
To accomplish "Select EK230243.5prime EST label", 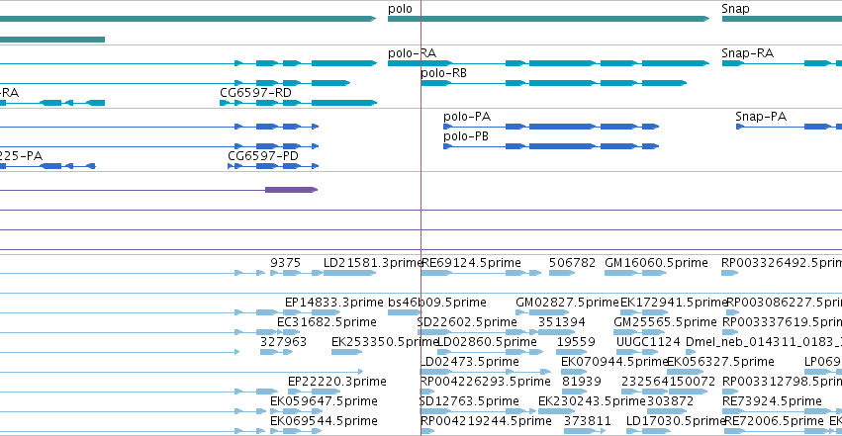I will (x=592, y=401).
